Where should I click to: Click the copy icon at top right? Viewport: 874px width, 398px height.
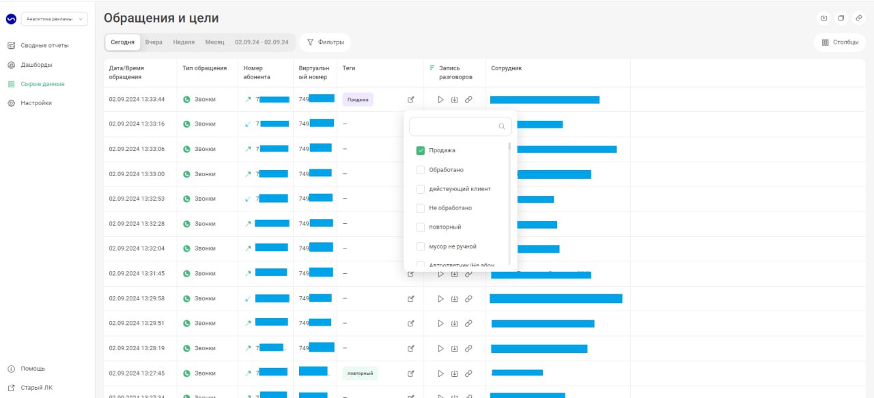841,18
